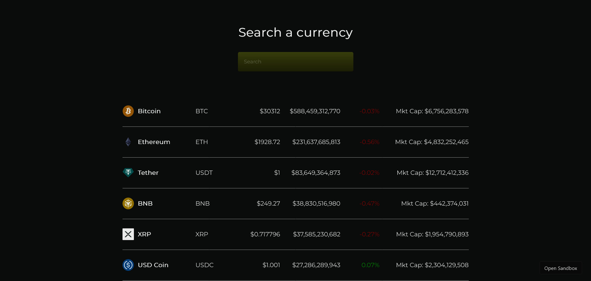Click Ethereum volume $231,637,685,813
The height and width of the screenshot is (281, 591).
click(316, 142)
